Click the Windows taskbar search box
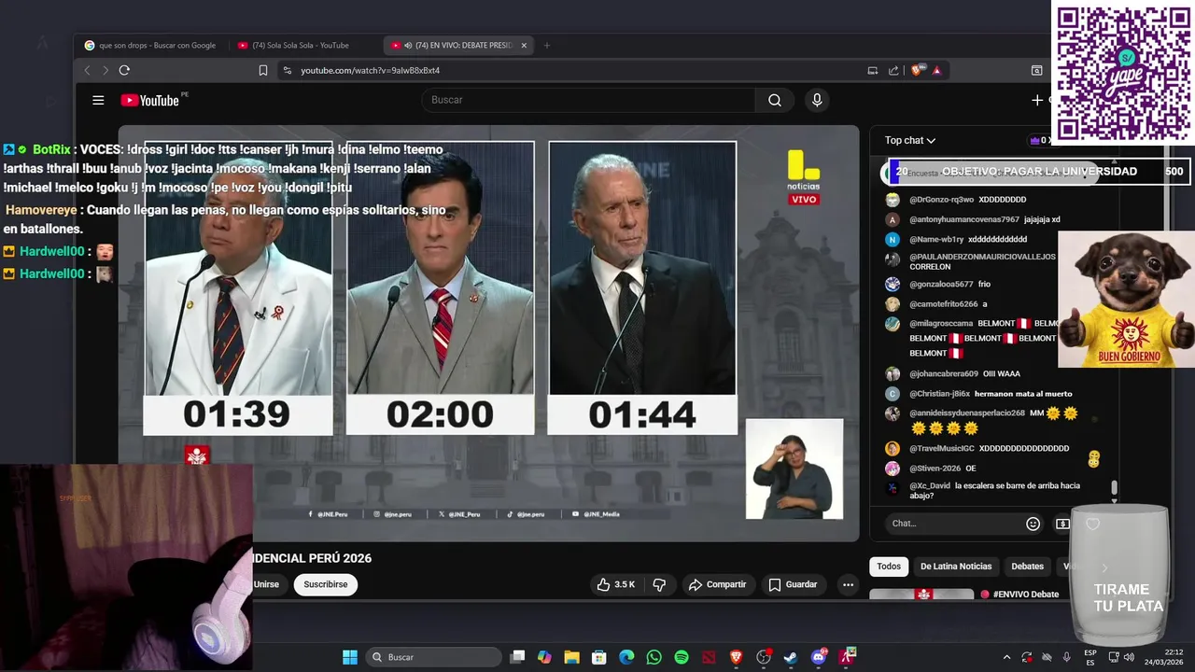The height and width of the screenshot is (672, 1195). (x=433, y=657)
